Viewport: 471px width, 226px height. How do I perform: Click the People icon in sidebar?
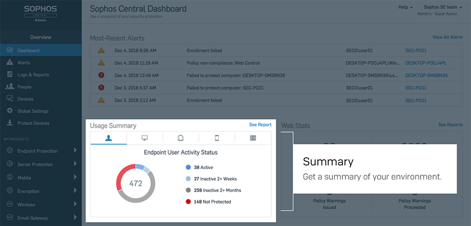(x=10, y=86)
